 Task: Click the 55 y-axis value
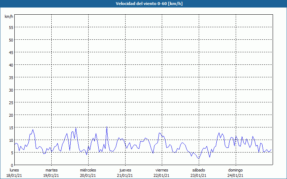tap(11, 28)
